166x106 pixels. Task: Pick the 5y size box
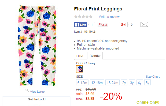coord(147,82)
